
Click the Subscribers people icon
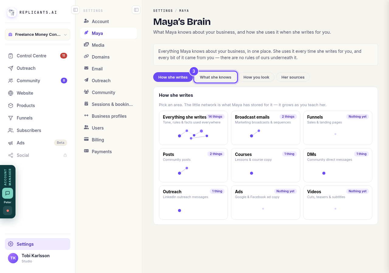11,130
